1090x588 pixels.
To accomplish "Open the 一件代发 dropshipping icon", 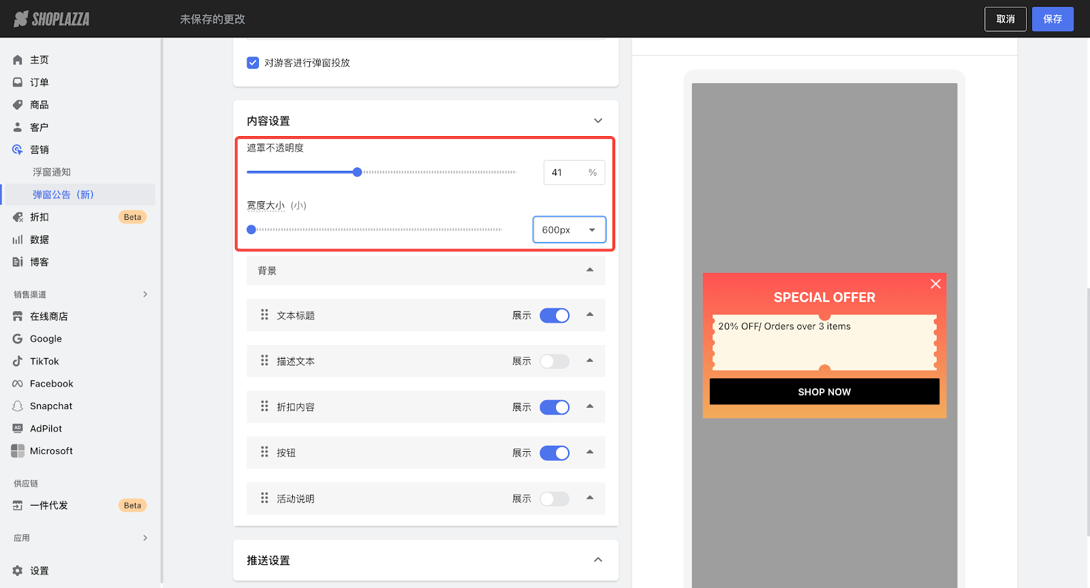I will pos(18,506).
